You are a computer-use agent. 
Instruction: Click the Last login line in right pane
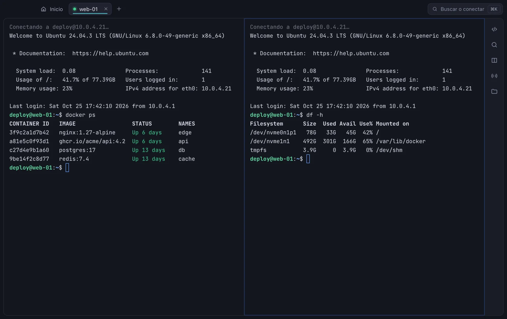(333, 106)
